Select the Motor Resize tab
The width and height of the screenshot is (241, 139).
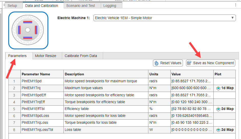[x=46, y=56]
